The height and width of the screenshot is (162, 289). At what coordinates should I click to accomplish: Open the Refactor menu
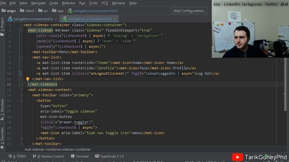click(69, 3)
